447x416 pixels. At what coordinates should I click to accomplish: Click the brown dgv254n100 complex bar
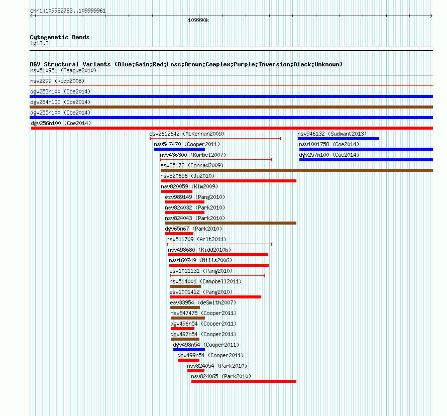[231, 107]
